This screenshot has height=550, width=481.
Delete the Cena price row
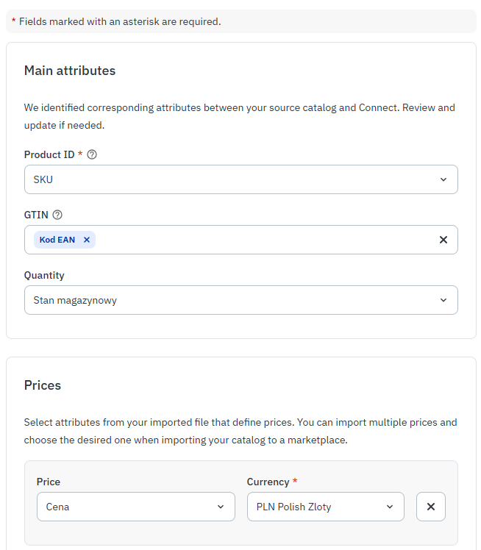(x=431, y=507)
